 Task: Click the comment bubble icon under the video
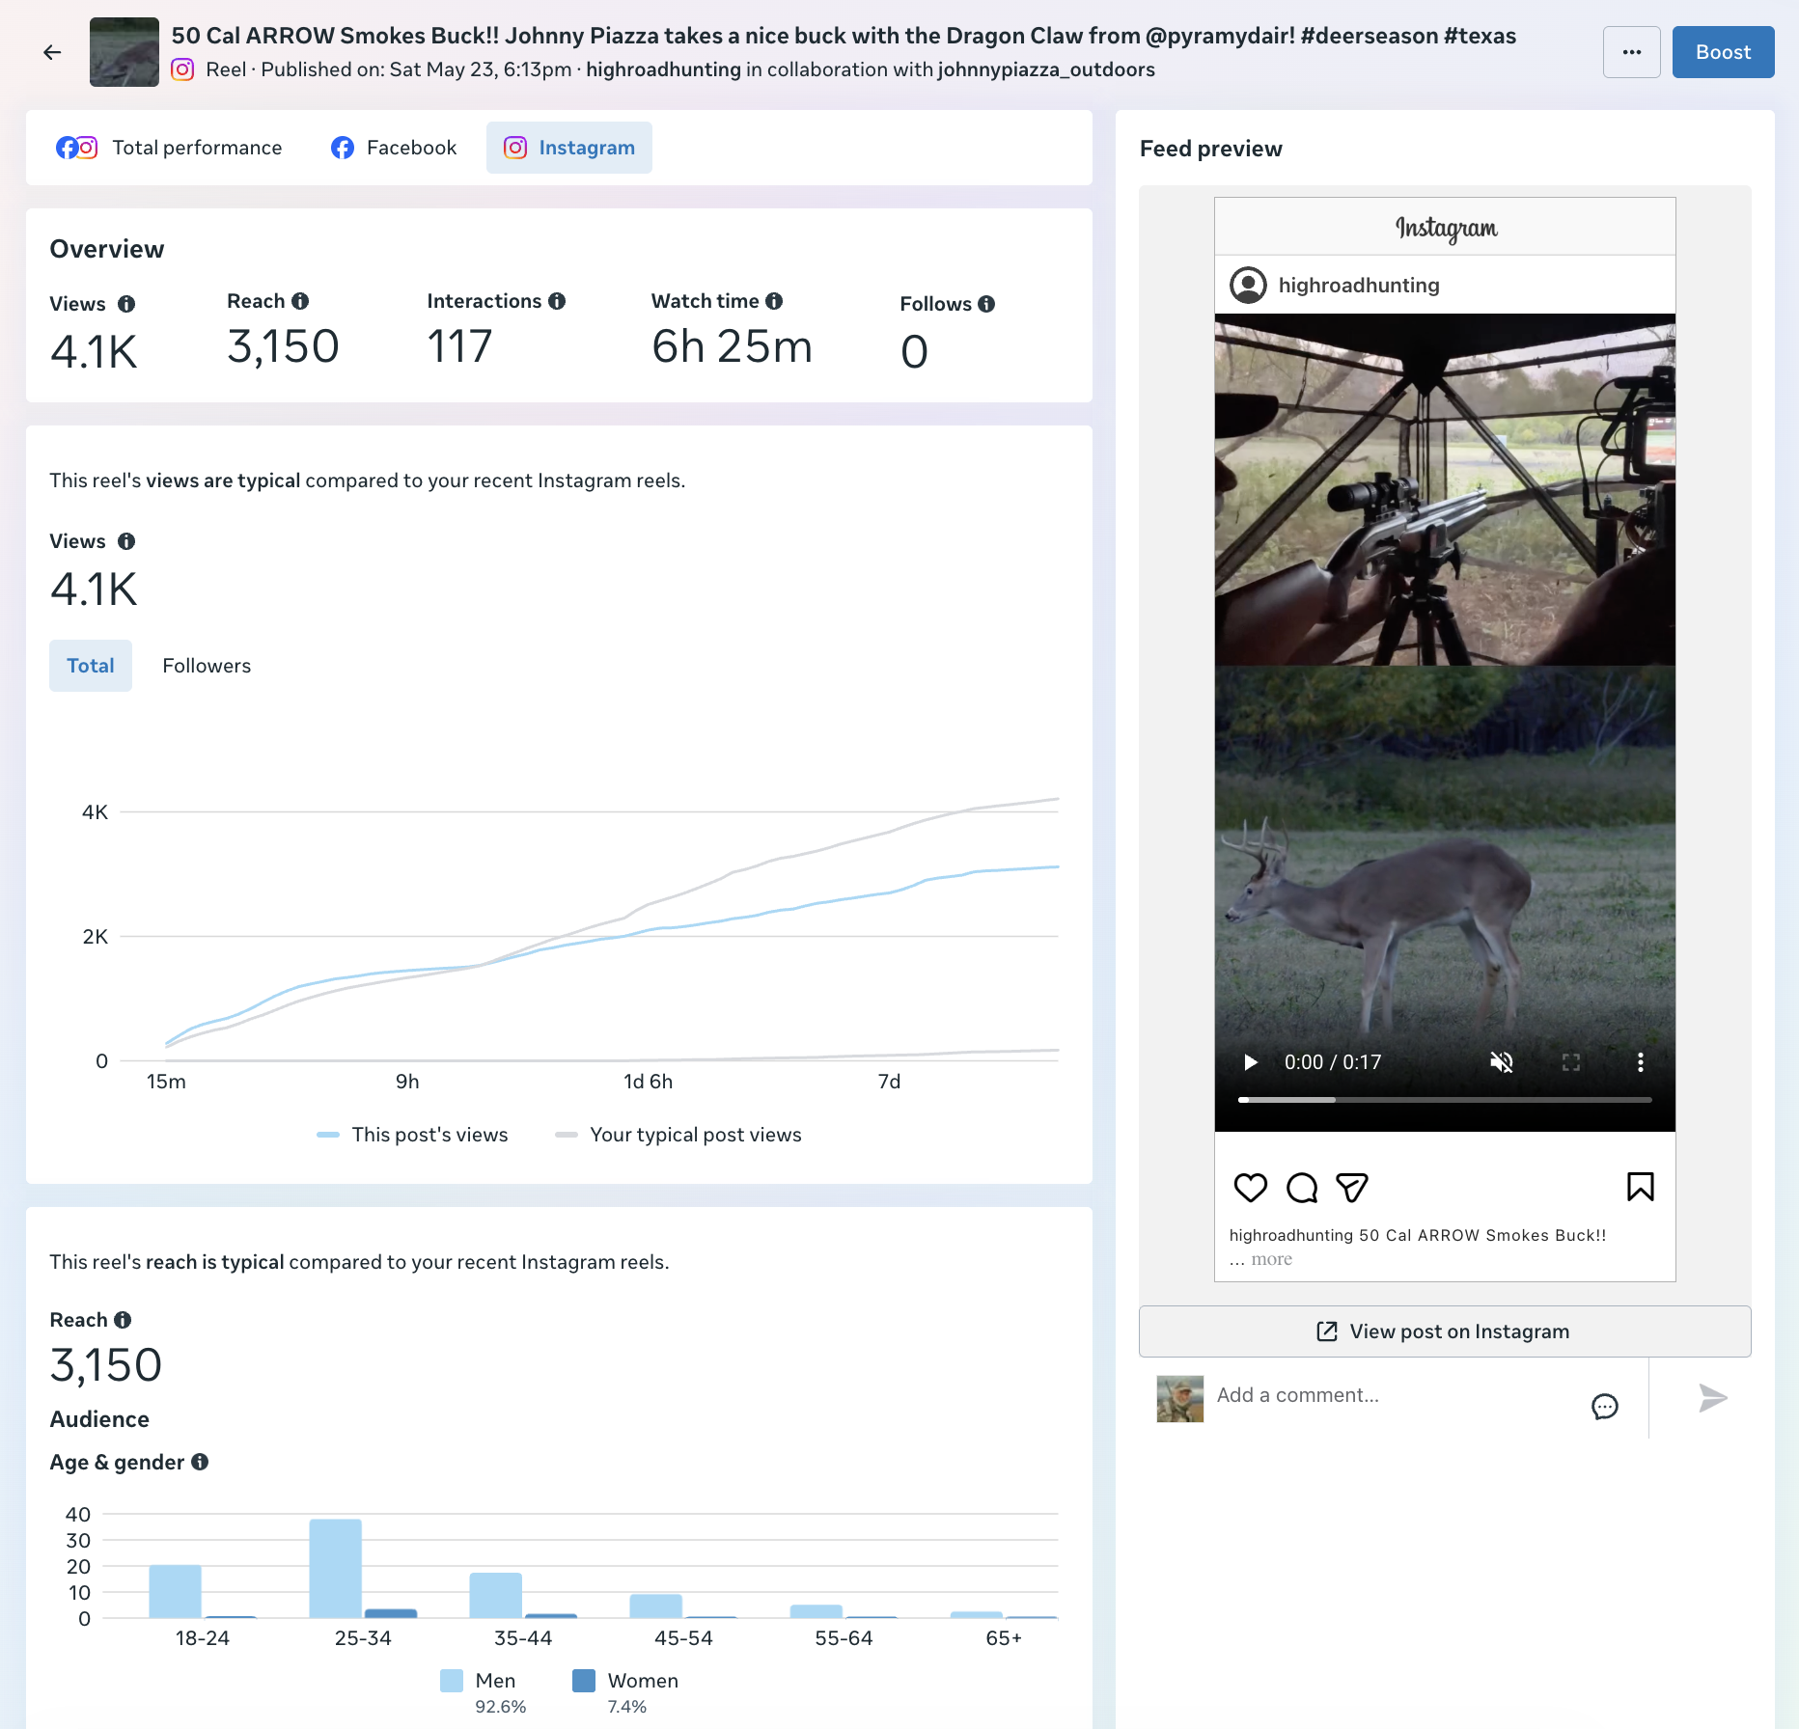click(x=1302, y=1188)
